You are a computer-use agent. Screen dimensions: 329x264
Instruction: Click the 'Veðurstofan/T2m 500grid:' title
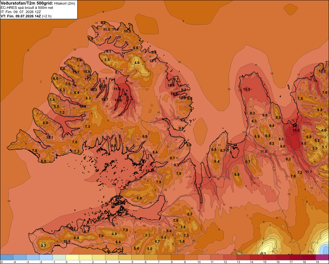point(27,3)
